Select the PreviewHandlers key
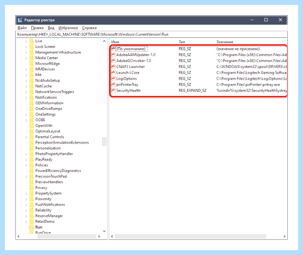303x255 pixels. (x=49, y=182)
